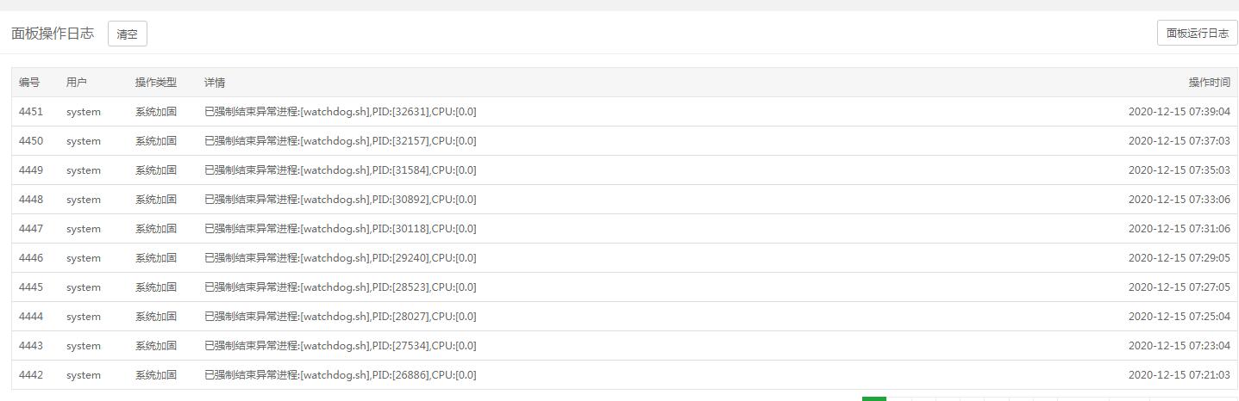Click the detail text with PID 32157
Viewport: 1239px width, 401px height.
340,141
